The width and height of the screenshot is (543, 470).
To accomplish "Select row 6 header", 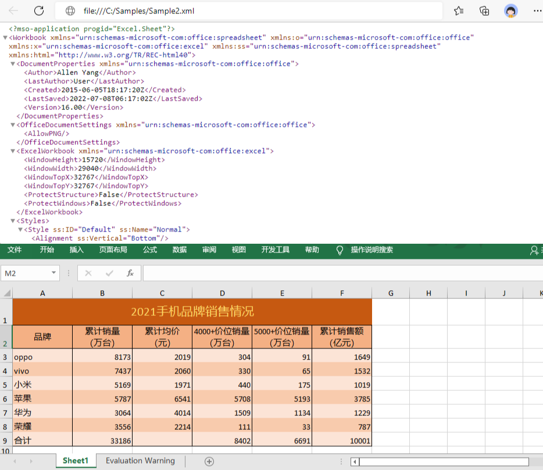I will [6, 399].
